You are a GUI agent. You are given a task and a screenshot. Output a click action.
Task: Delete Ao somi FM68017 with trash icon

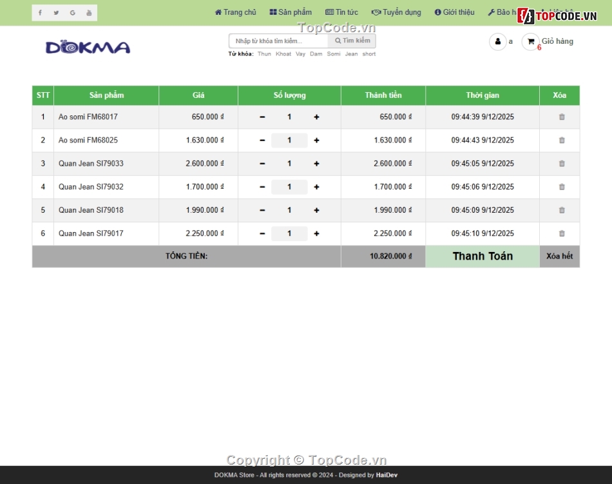coord(561,117)
